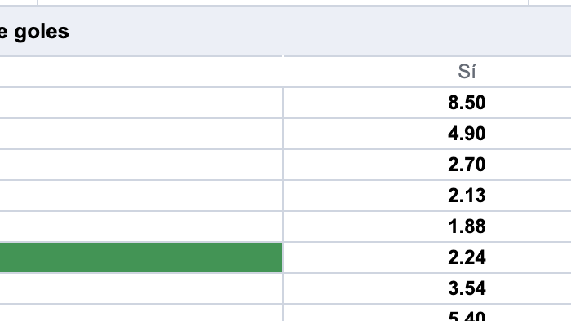Choose the 2.13 odds cell

coord(467,196)
